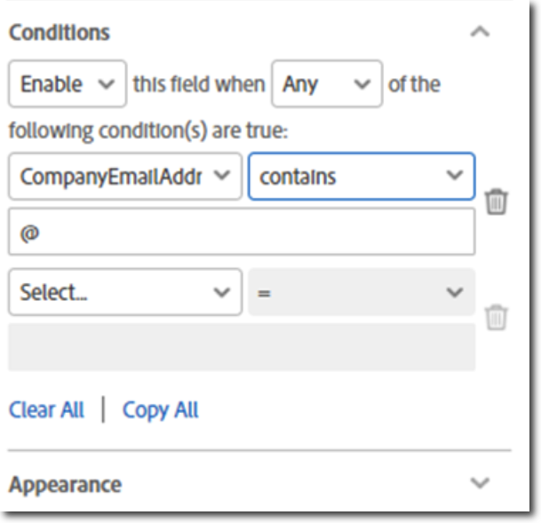Open the Any match-type dropdown
The width and height of the screenshot is (541, 523).
[x=326, y=84]
